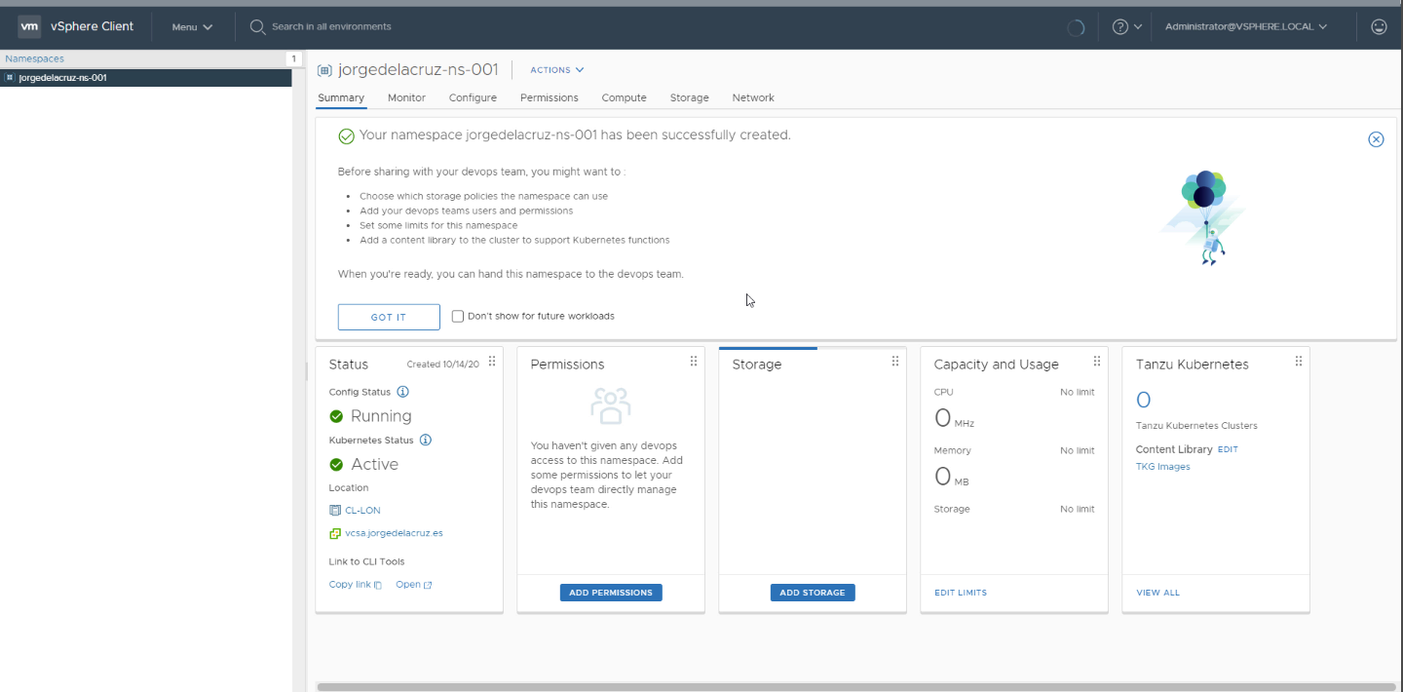Click the Tanzu Kubernetes clusters count 0
The image size is (1403, 692).
[1144, 400]
